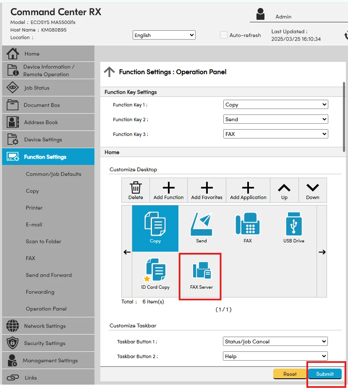The image size is (348, 388).
Task: Open Network Settings in sidebar
Action: [x=44, y=326]
